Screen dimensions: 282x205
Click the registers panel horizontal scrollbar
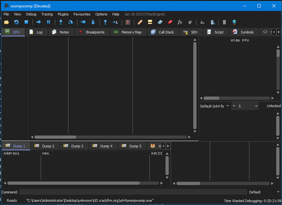coord(237,98)
